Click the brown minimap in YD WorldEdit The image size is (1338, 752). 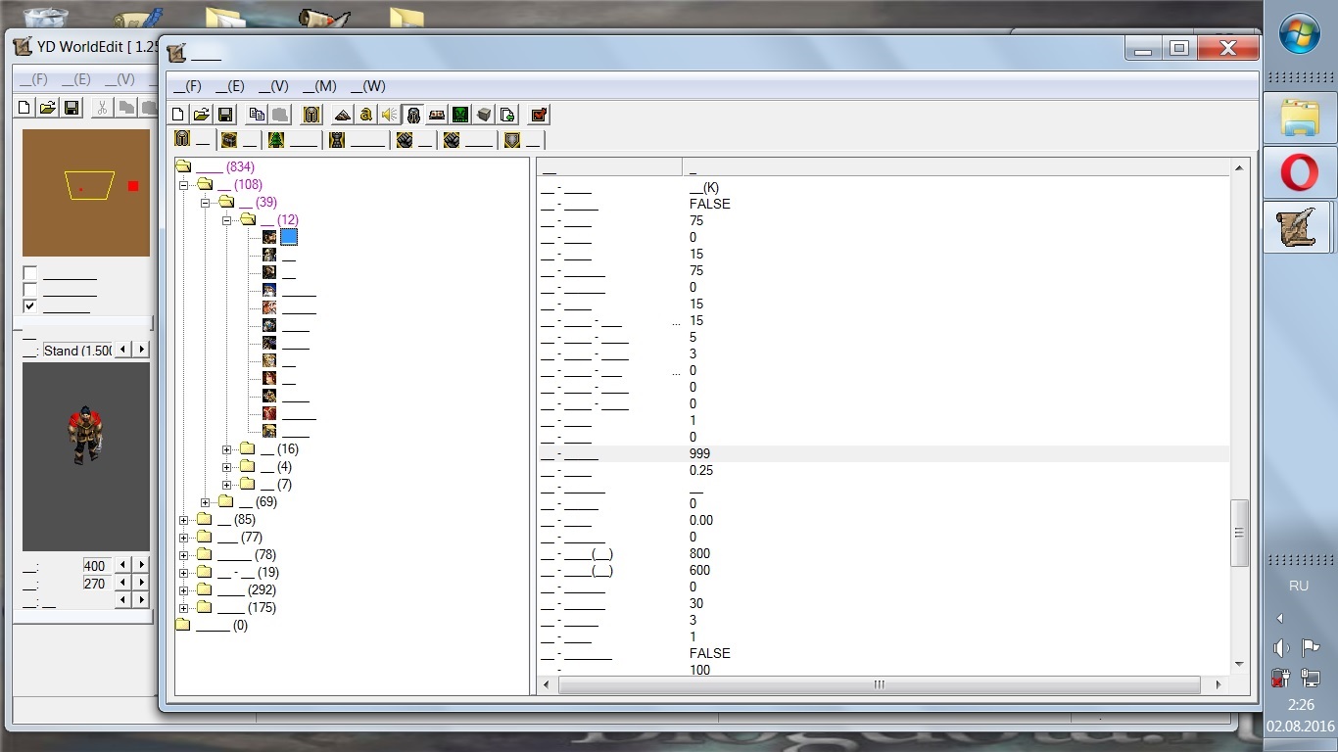click(86, 193)
